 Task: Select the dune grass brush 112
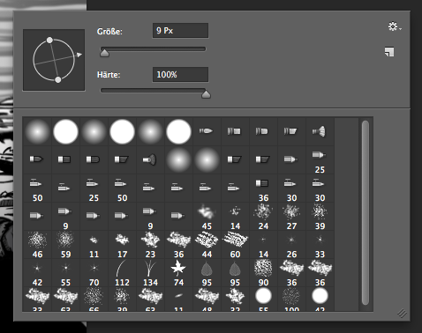click(122, 272)
